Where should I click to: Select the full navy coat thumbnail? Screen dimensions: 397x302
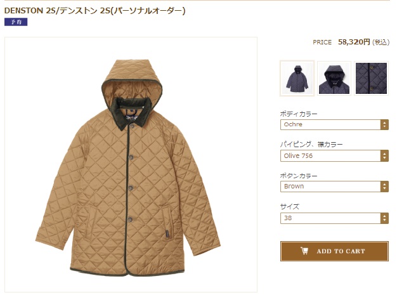[x=297, y=78]
